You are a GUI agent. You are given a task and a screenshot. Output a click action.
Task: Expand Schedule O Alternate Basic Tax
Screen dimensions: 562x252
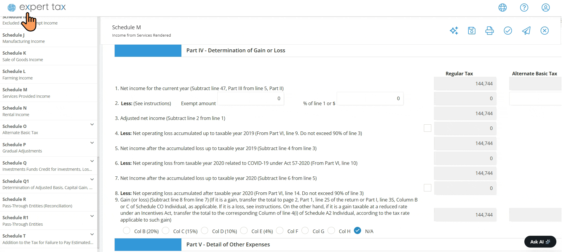[x=92, y=125]
